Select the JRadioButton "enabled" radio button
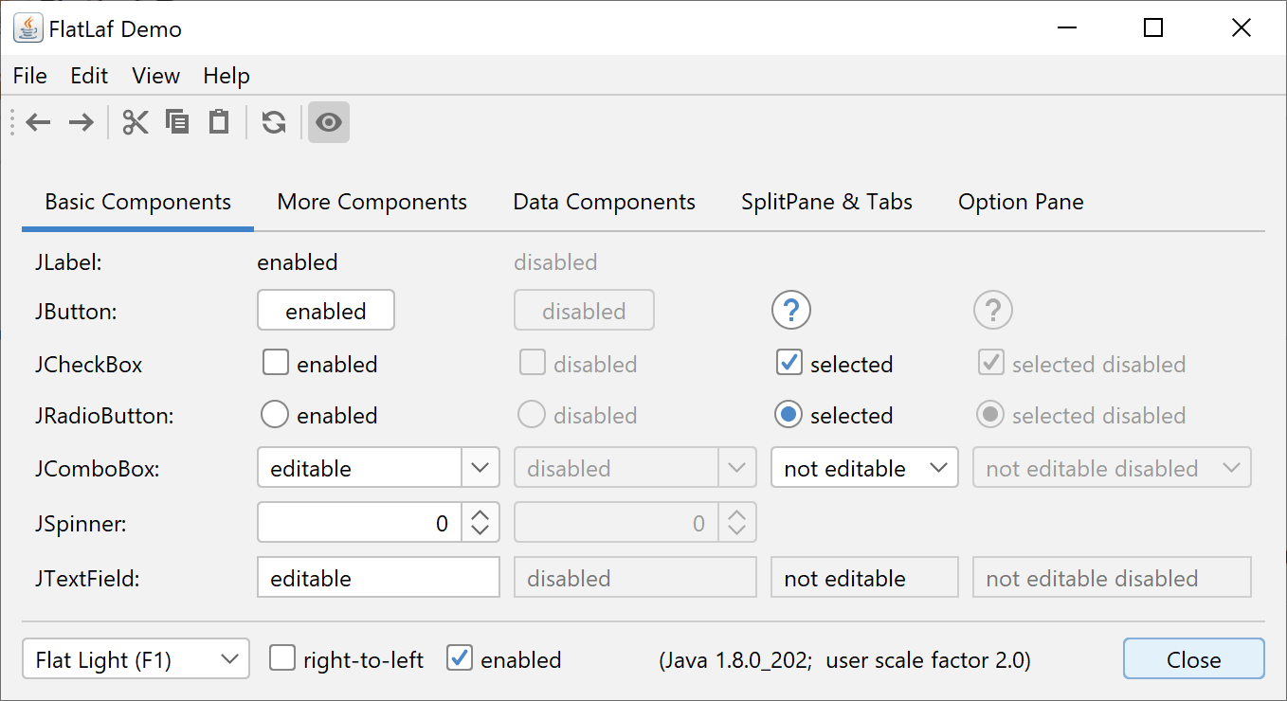The image size is (1287, 701). point(275,414)
